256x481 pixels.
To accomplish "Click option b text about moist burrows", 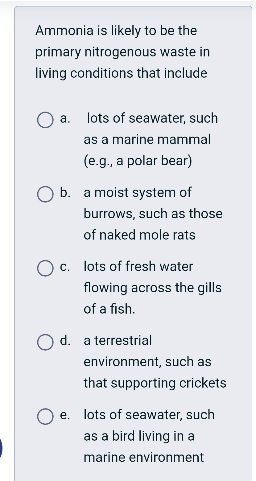I will tap(151, 214).
